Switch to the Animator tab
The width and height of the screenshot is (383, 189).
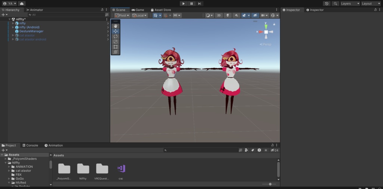coord(35,10)
